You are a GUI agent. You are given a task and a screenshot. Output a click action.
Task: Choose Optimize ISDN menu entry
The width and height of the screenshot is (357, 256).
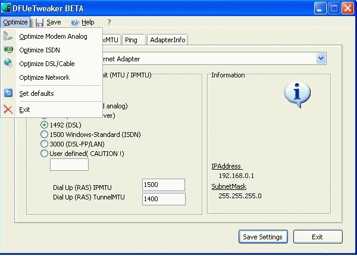pos(40,50)
